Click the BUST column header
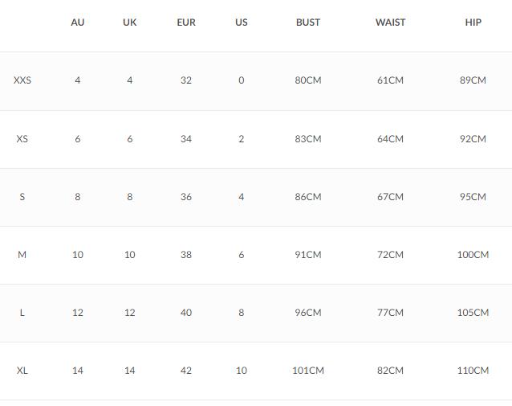The width and height of the screenshot is (512, 406). [308, 23]
